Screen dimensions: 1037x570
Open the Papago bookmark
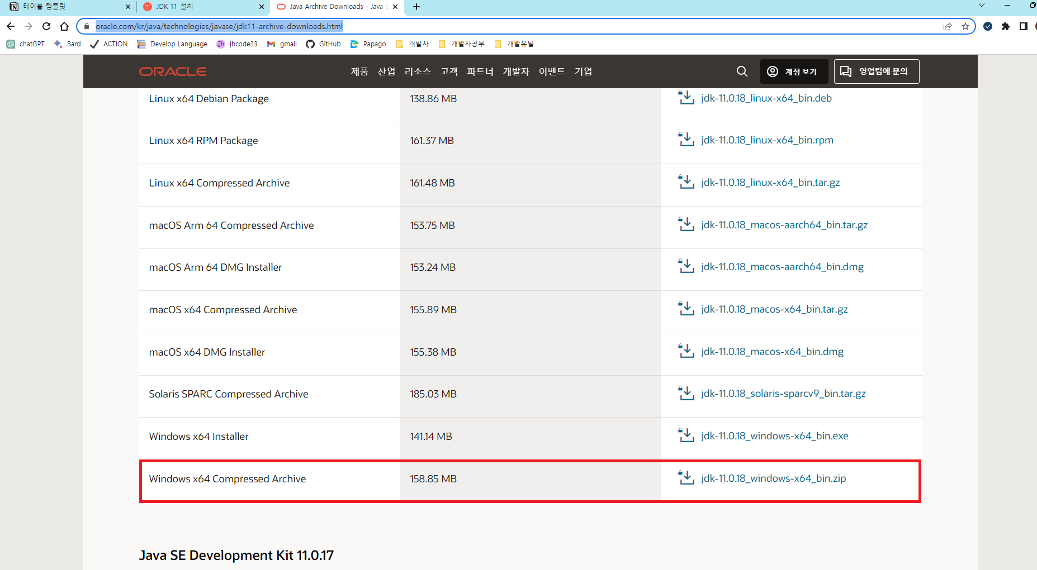coord(368,44)
